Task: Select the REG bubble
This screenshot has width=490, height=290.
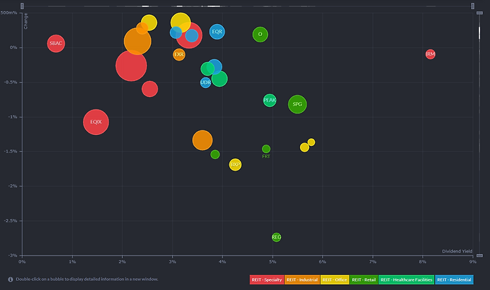Action: (276, 237)
